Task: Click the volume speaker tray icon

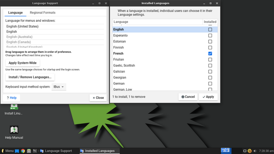Action: (x=255, y=151)
